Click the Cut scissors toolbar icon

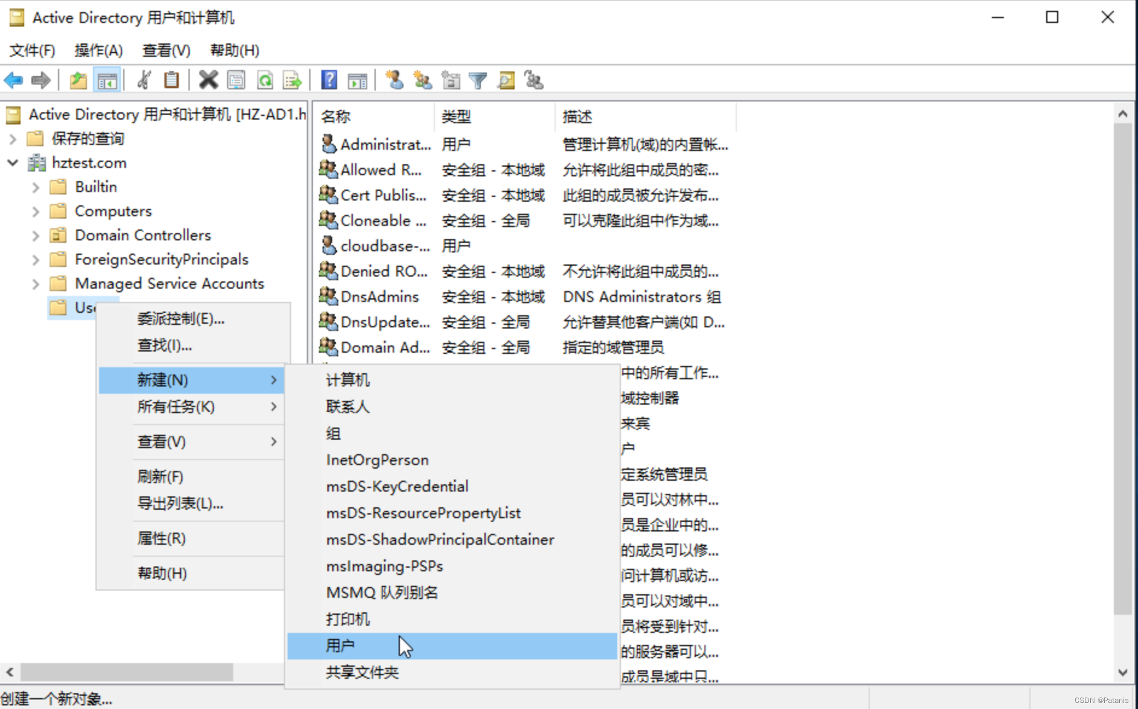(x=144, y=80)
